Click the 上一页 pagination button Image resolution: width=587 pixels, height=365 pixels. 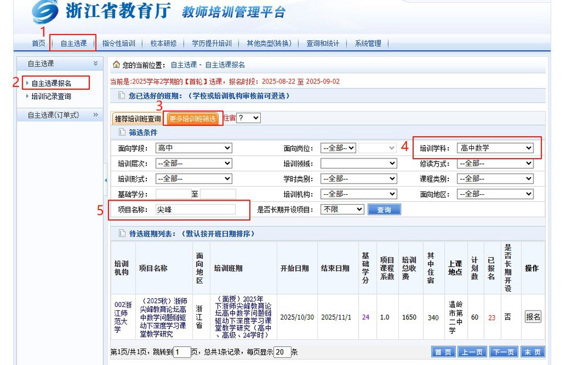tap(472, 352)
